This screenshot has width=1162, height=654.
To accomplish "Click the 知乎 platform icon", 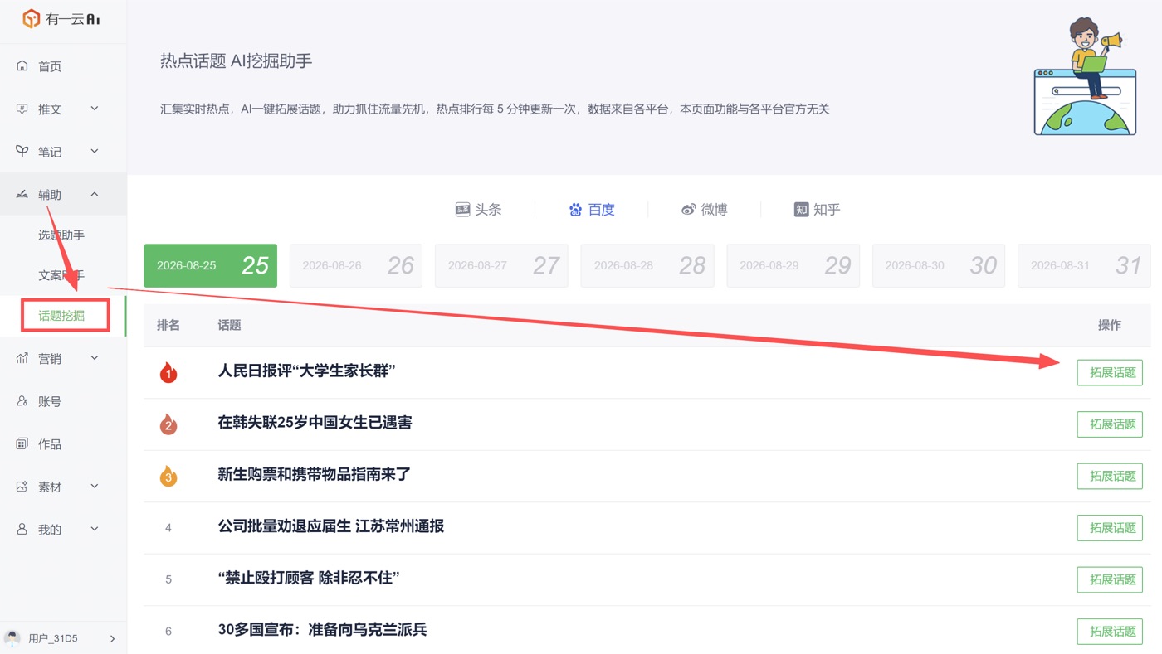I will point(801,210).
